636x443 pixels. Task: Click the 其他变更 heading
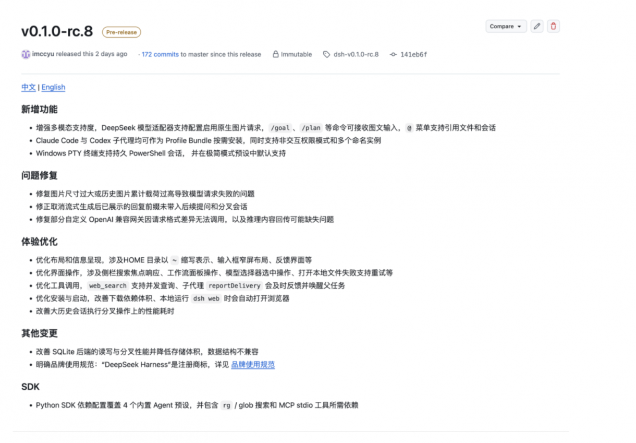click(x=39, y=333)
